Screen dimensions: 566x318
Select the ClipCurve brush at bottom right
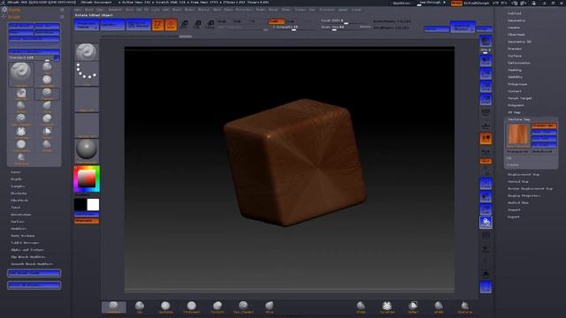pyautogui.click(x=465, y=307)
